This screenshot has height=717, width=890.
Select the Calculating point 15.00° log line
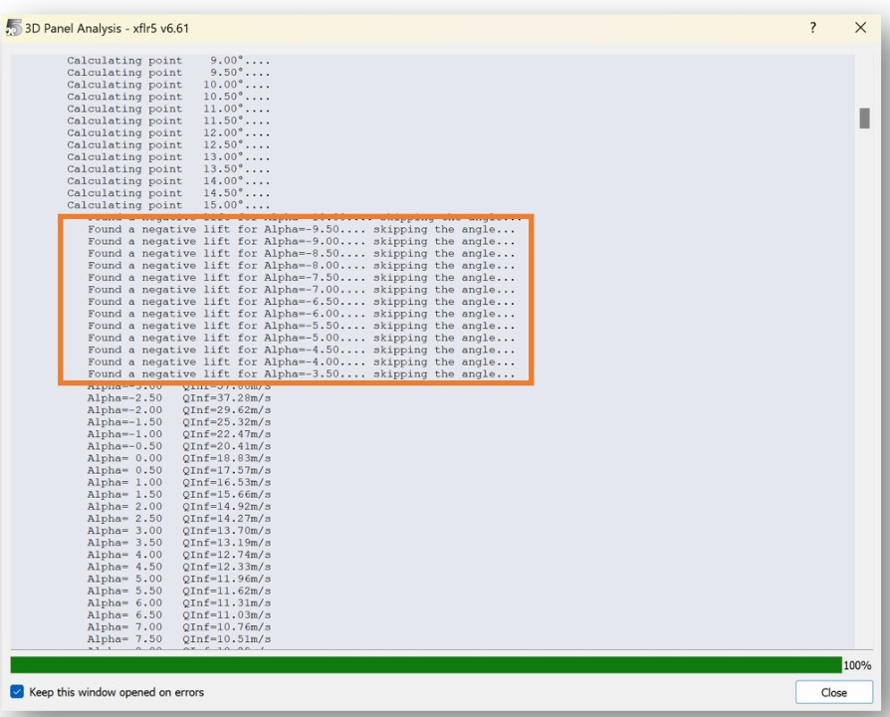[x=168, y=205]
